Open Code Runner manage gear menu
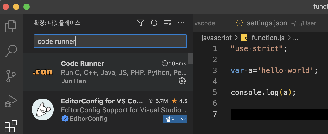Image resolution: width=328 pixels, height=134 pixels. tap(182, 81)
